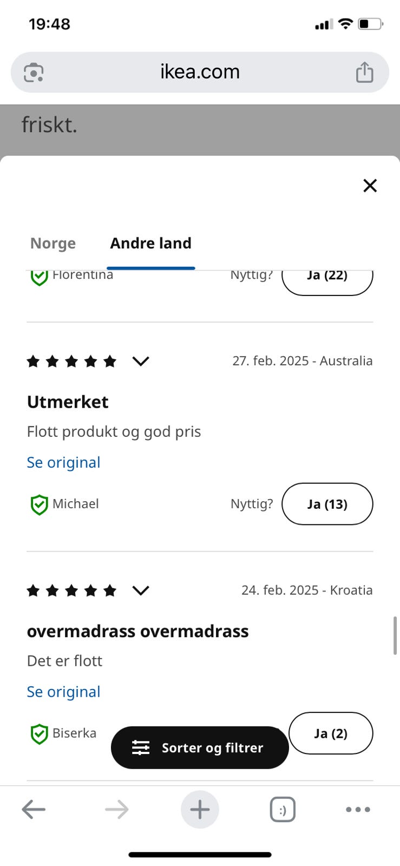Screen dimensions: 400x866
Task: Open the tab switcher icon
Action: [283, 810]
